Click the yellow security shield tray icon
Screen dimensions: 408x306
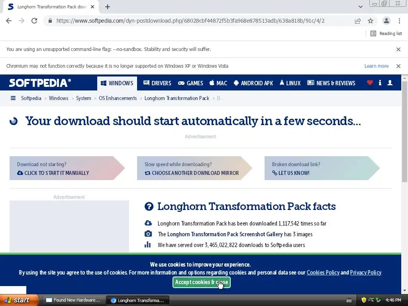364,300
